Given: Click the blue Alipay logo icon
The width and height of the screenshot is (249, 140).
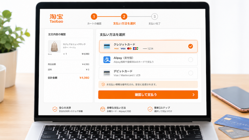Looking at the screenshot, I should coord(107,60).
